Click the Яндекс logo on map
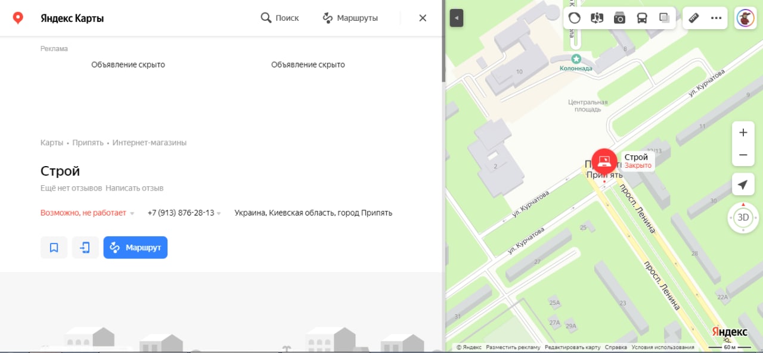 pyautogui.click(x=730, y=332)
